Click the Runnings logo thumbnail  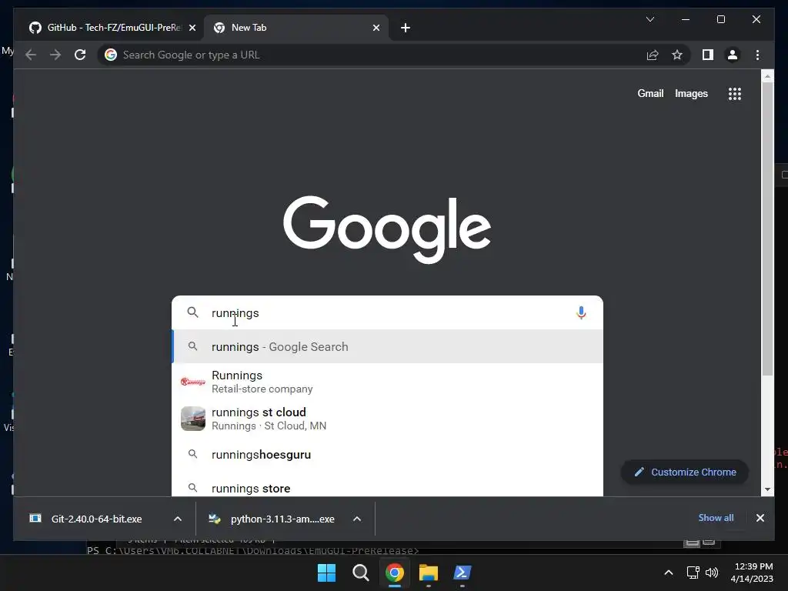coord(193,382)
